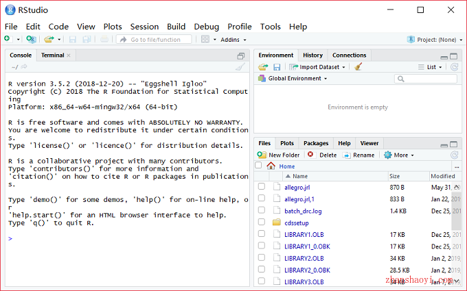The image size is (467, 291).
Task: Click the New File plus icon
Action: click(x=7, y=38)
